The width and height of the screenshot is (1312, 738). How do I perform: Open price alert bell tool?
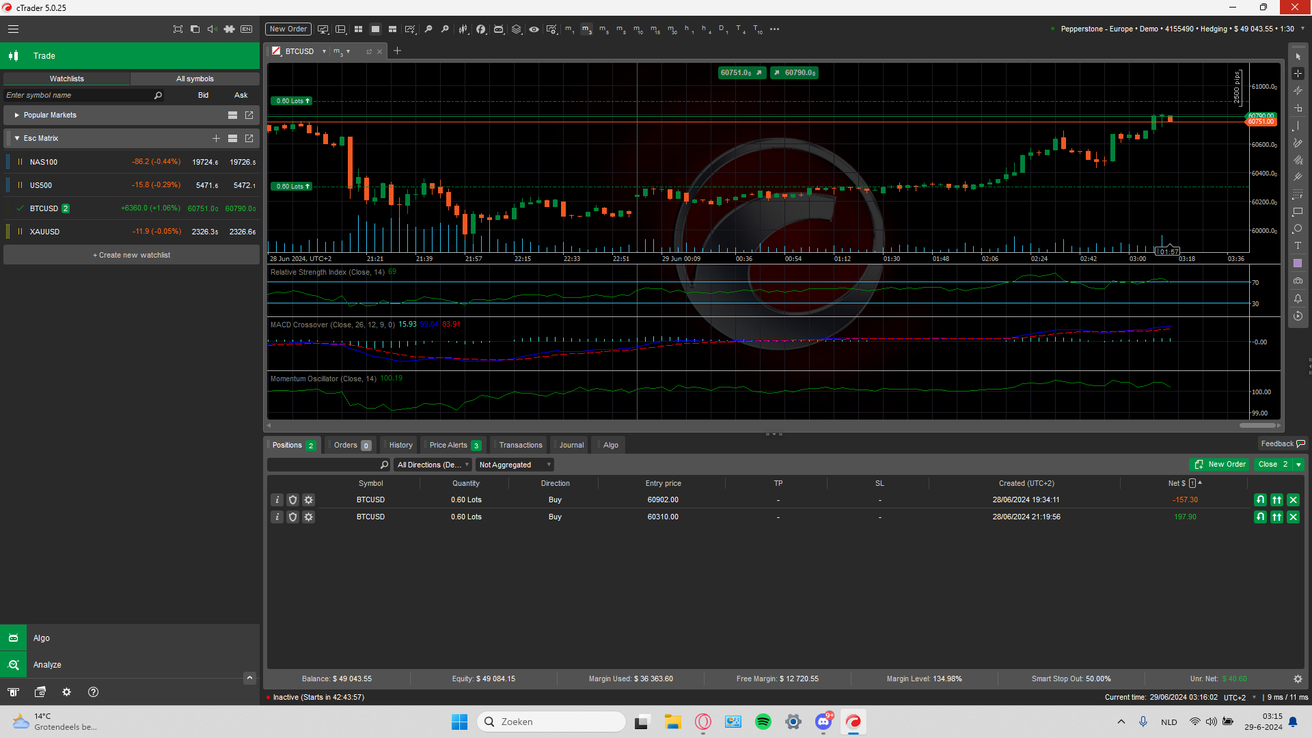click(1298, 299)
